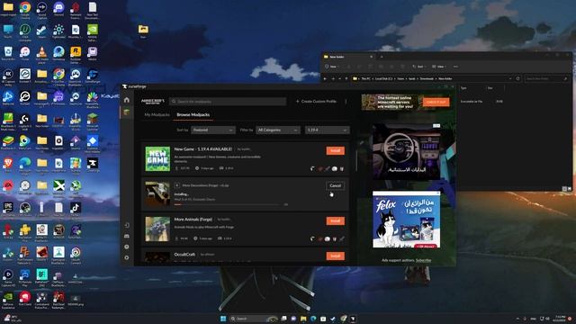Open File Explorer from the taskbar
576x324 pixels.
pos(303,319)
